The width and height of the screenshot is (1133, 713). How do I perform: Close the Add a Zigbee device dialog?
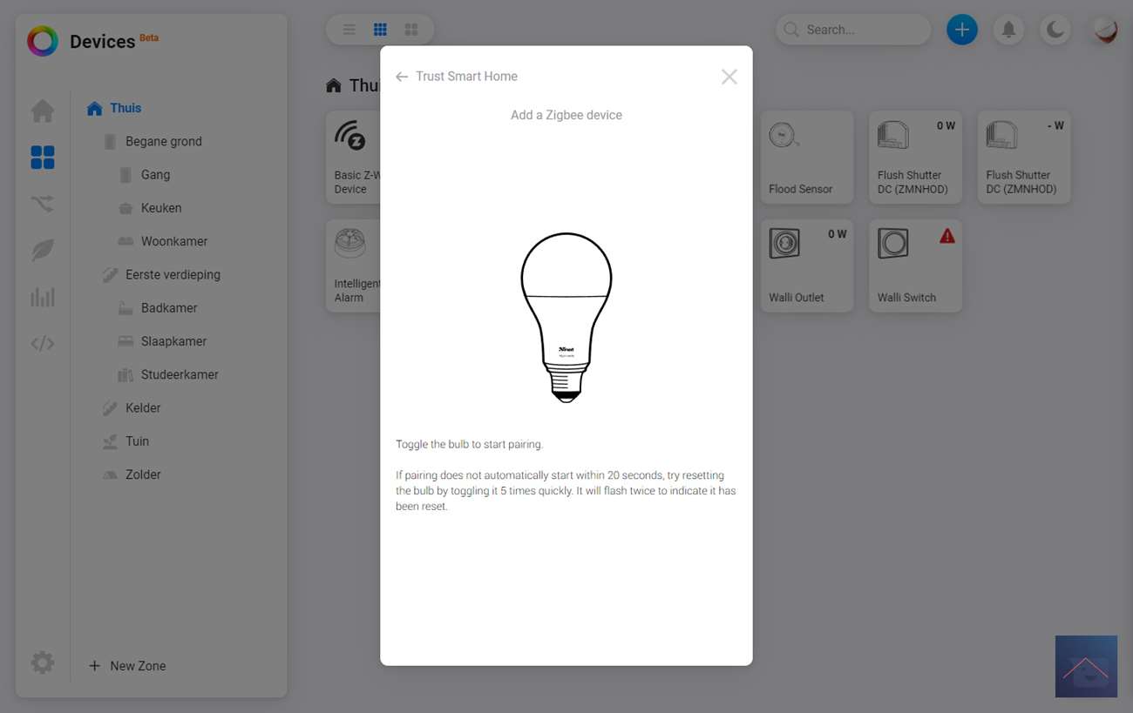(x=729, y=77)
